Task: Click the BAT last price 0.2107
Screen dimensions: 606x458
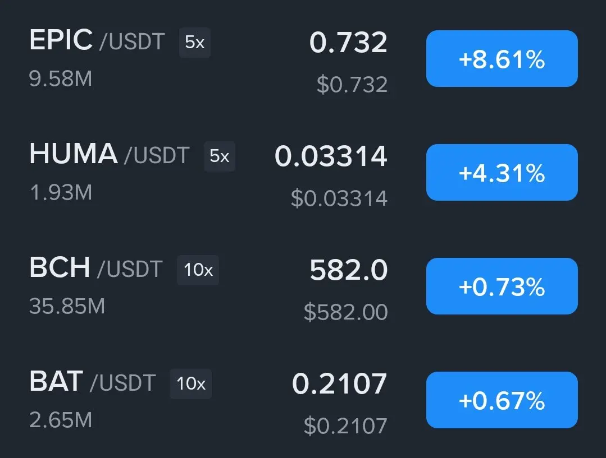Action: point(339,384)
